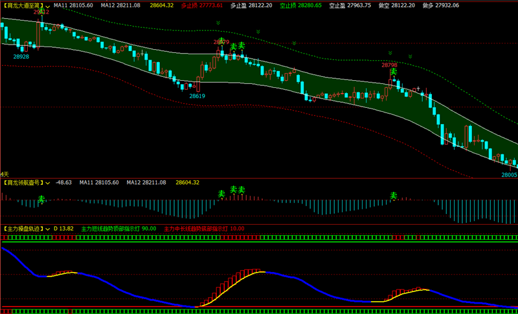
Task: Select the 空止损 28280.65 readout
Action: tap(300, 6)
